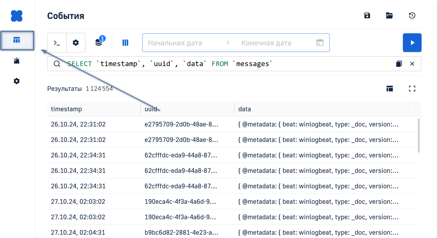Expand results to fullscreen
Viewport: 438px width, 238px height.
point(412,89)
